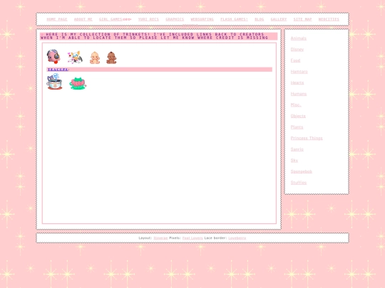Open the YURI RECS page
Viewport: 385px width, 288px height.
tap(148, 19)
